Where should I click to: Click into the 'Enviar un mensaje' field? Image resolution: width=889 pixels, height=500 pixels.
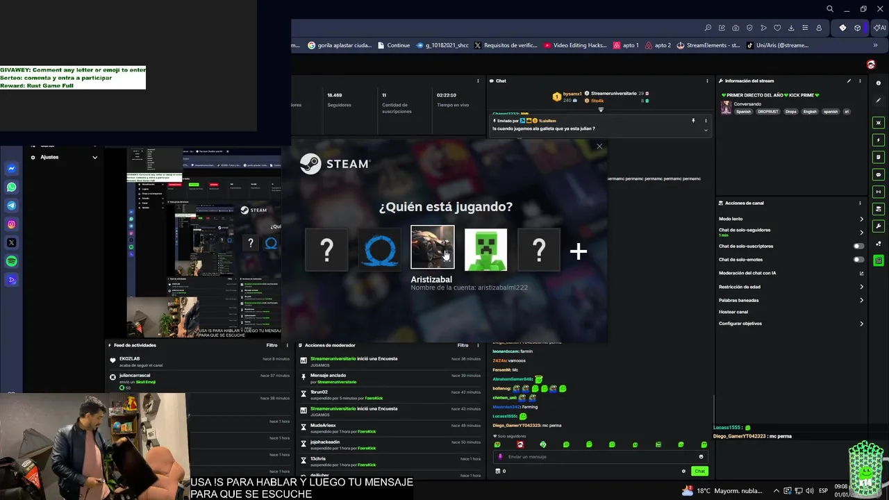coord(601,456)
